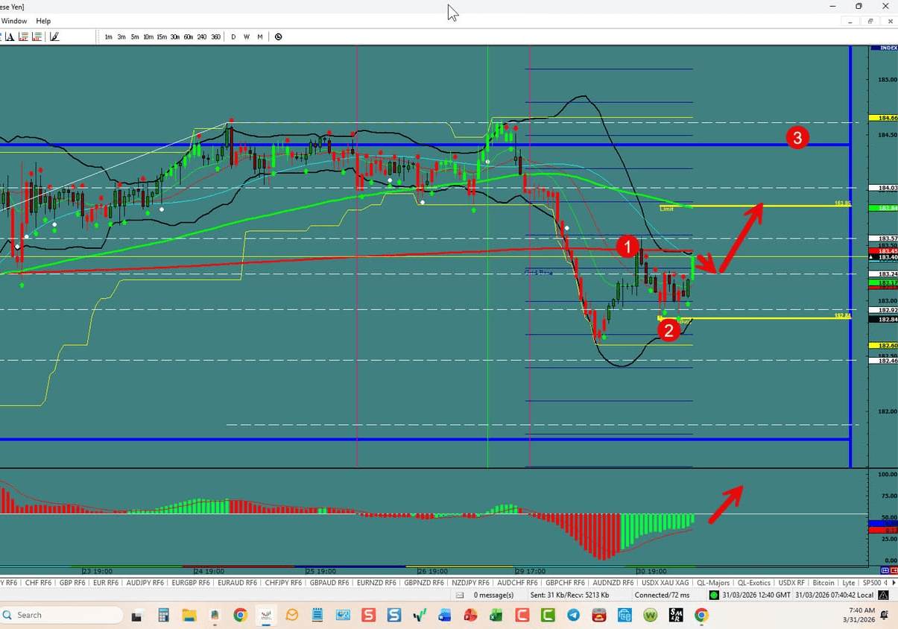Enable the Weekly (W) timeframe
This screenshot has height=629, width=898.
click(x=246, y=36)
